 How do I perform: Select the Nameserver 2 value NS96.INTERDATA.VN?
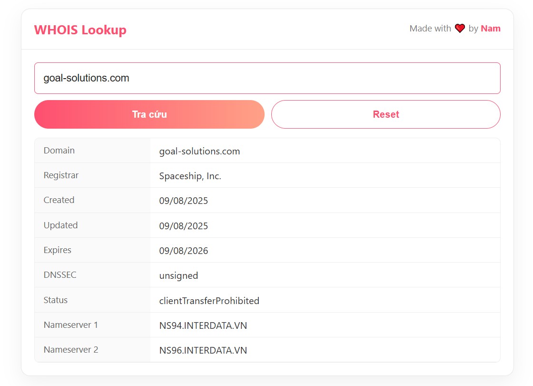point(203,350)
